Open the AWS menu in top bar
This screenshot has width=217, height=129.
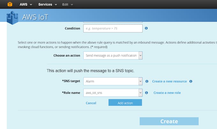coord(26,4)
